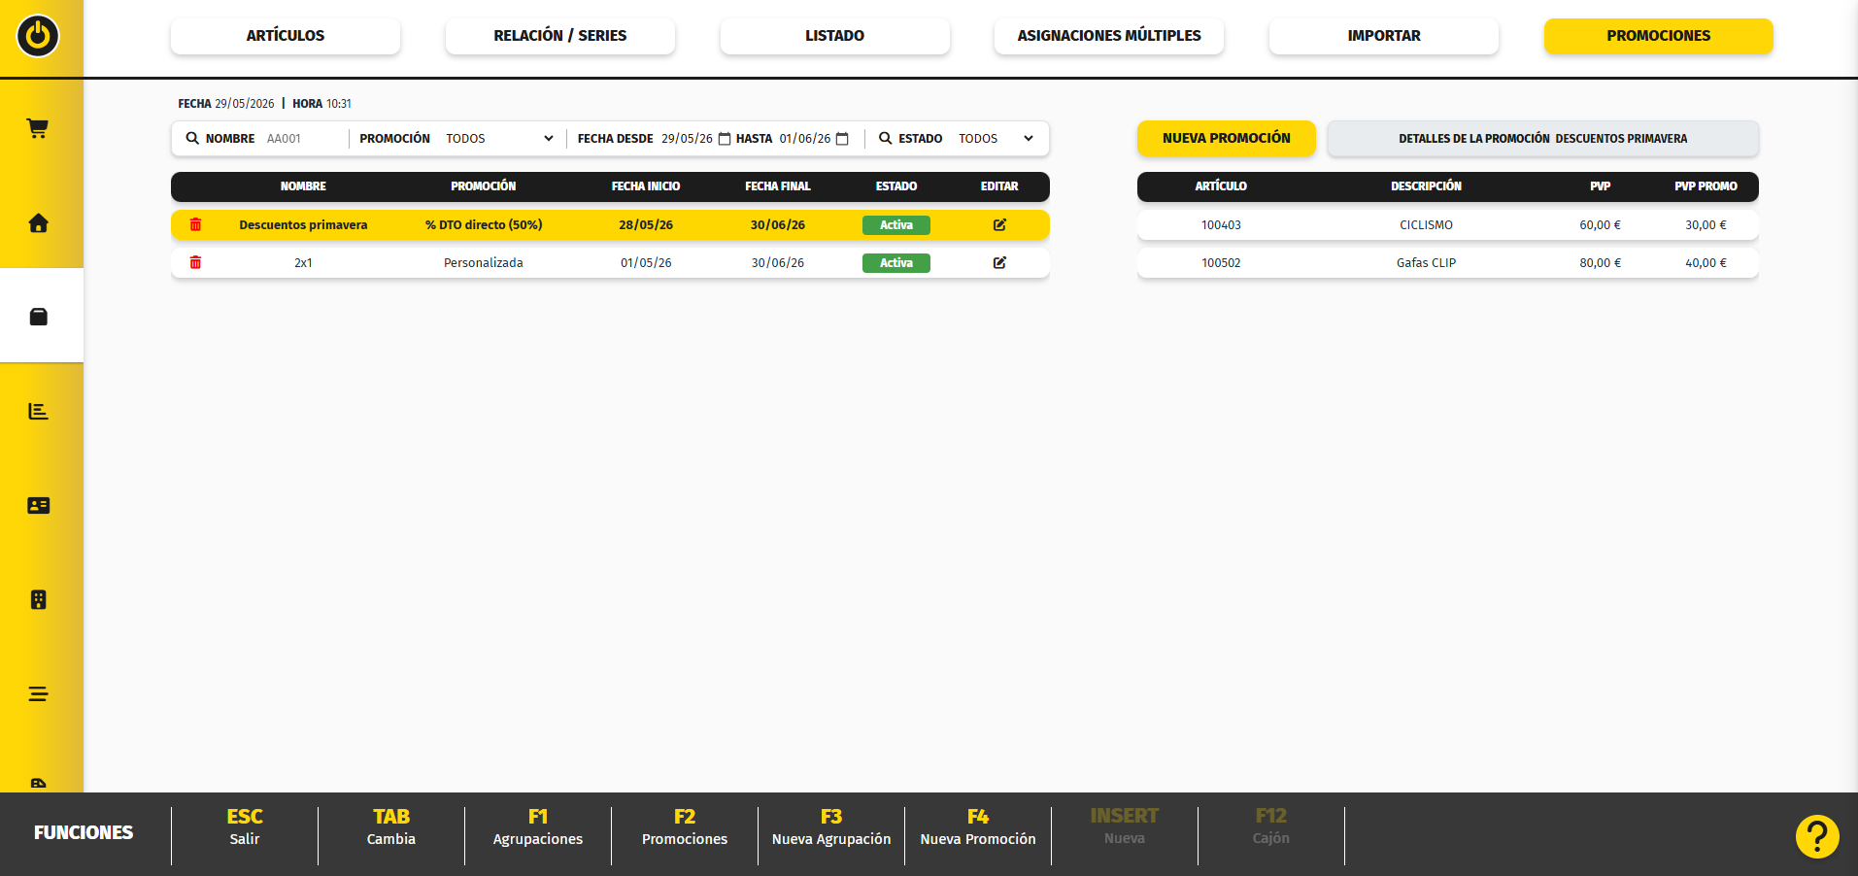Click the F1 Agrupaciones function key
Viewport: 1858px width, 876px height.
point(538,827)
